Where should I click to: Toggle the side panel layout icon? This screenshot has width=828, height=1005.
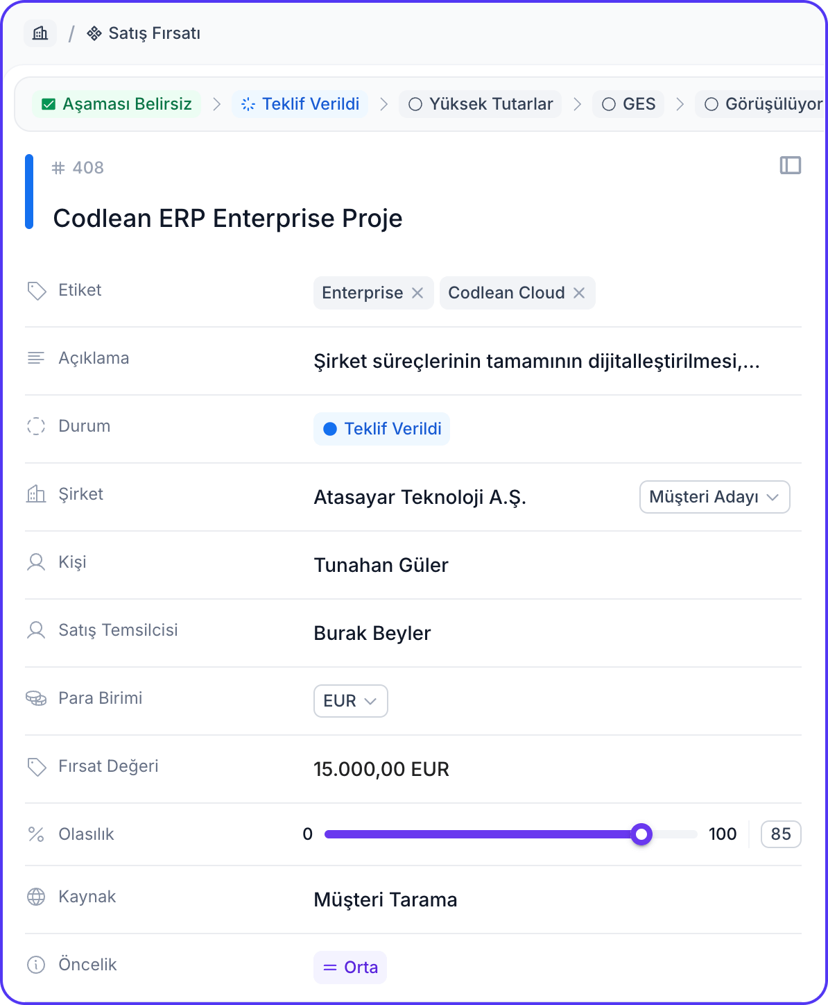click(x=790, y=165)
